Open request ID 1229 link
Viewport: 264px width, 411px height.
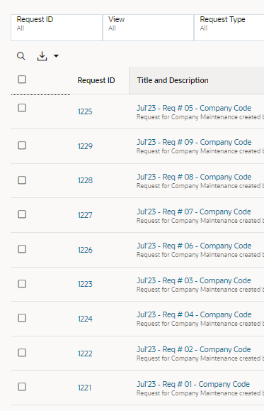click(85, 146)
